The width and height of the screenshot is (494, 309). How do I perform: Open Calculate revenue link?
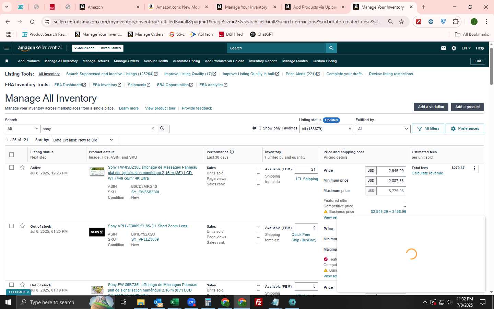(427, 173)
